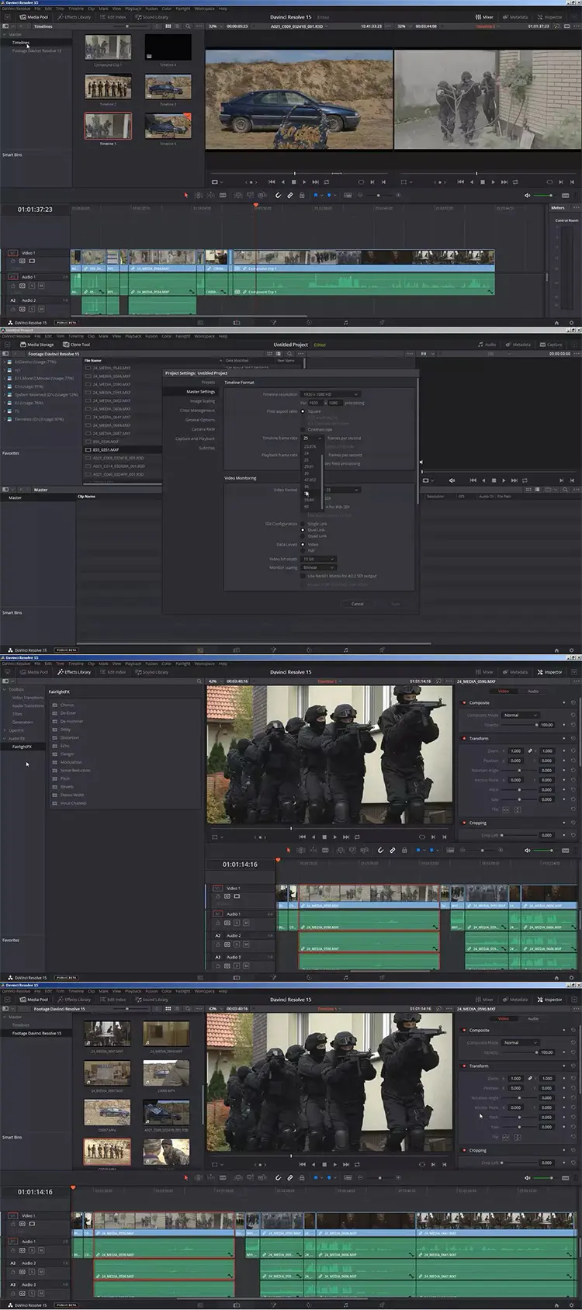Cancel the Project Settings dialog
Screen dimensions: 582x1310
357,604
